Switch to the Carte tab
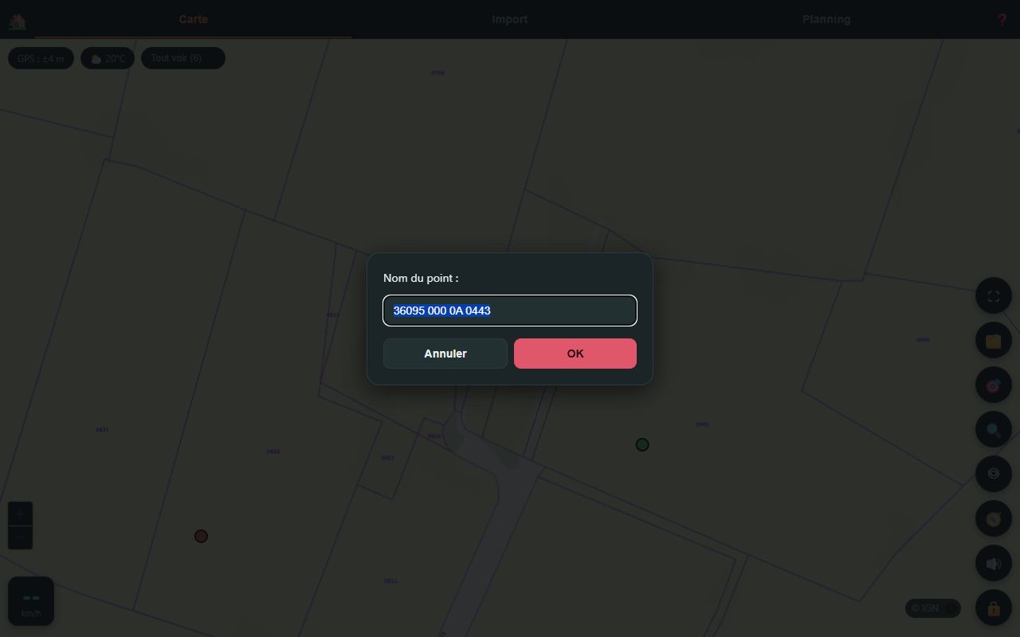 tap(193, 19)
